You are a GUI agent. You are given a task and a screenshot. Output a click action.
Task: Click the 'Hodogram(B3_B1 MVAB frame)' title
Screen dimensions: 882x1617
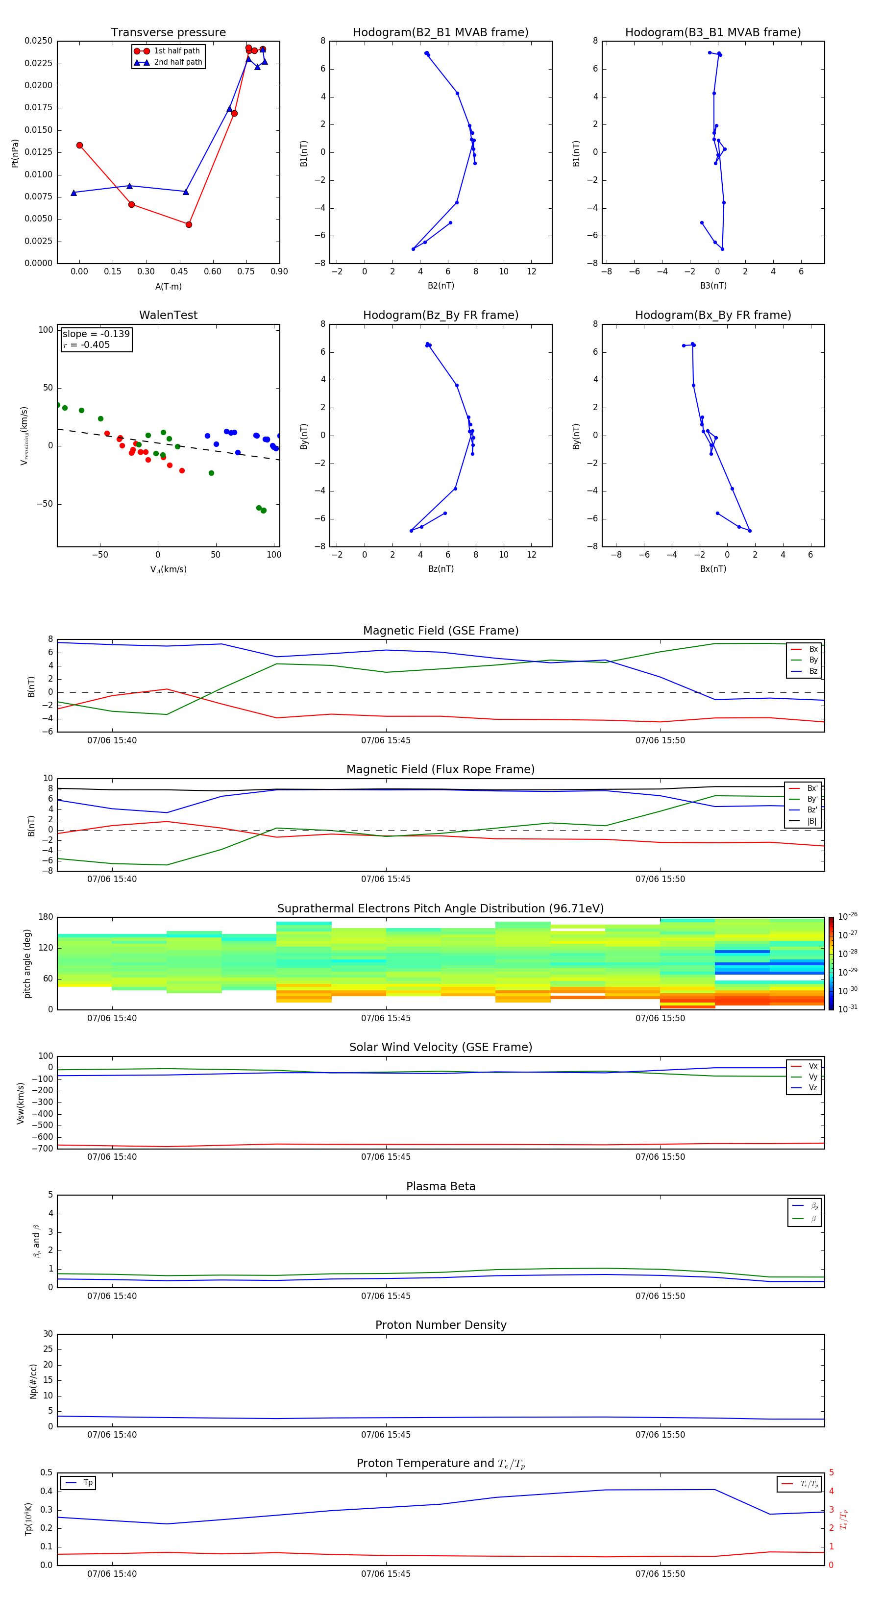coord(713,33)
